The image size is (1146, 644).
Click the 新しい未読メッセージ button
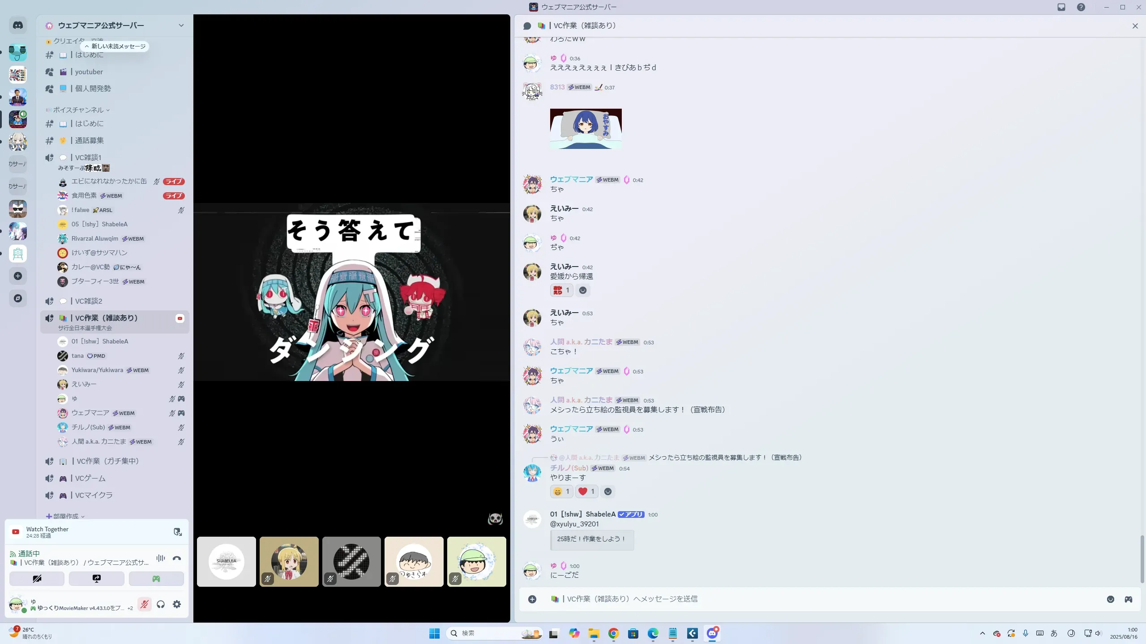pos(115,47)
